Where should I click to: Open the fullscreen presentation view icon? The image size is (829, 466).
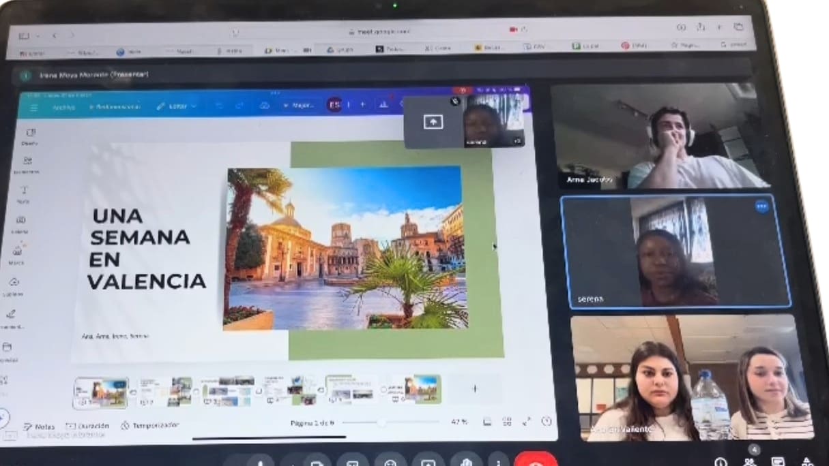[x=526, y=422]
